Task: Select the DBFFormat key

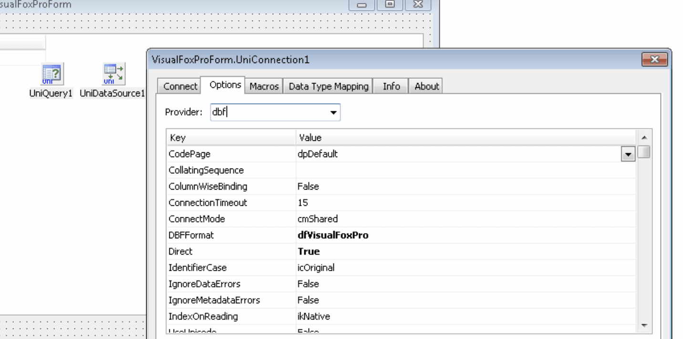Action: pos(231,235)
